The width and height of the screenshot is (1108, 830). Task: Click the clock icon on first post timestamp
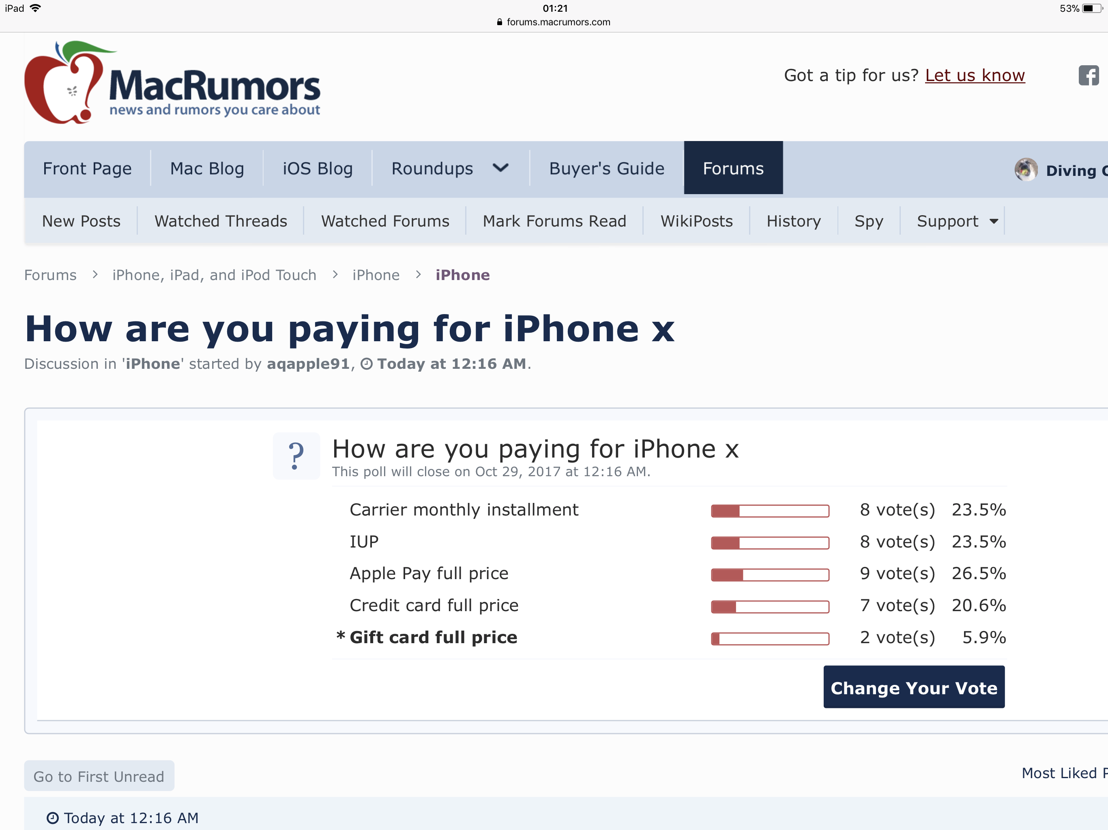pyautogui.click(x=53, y=818)
